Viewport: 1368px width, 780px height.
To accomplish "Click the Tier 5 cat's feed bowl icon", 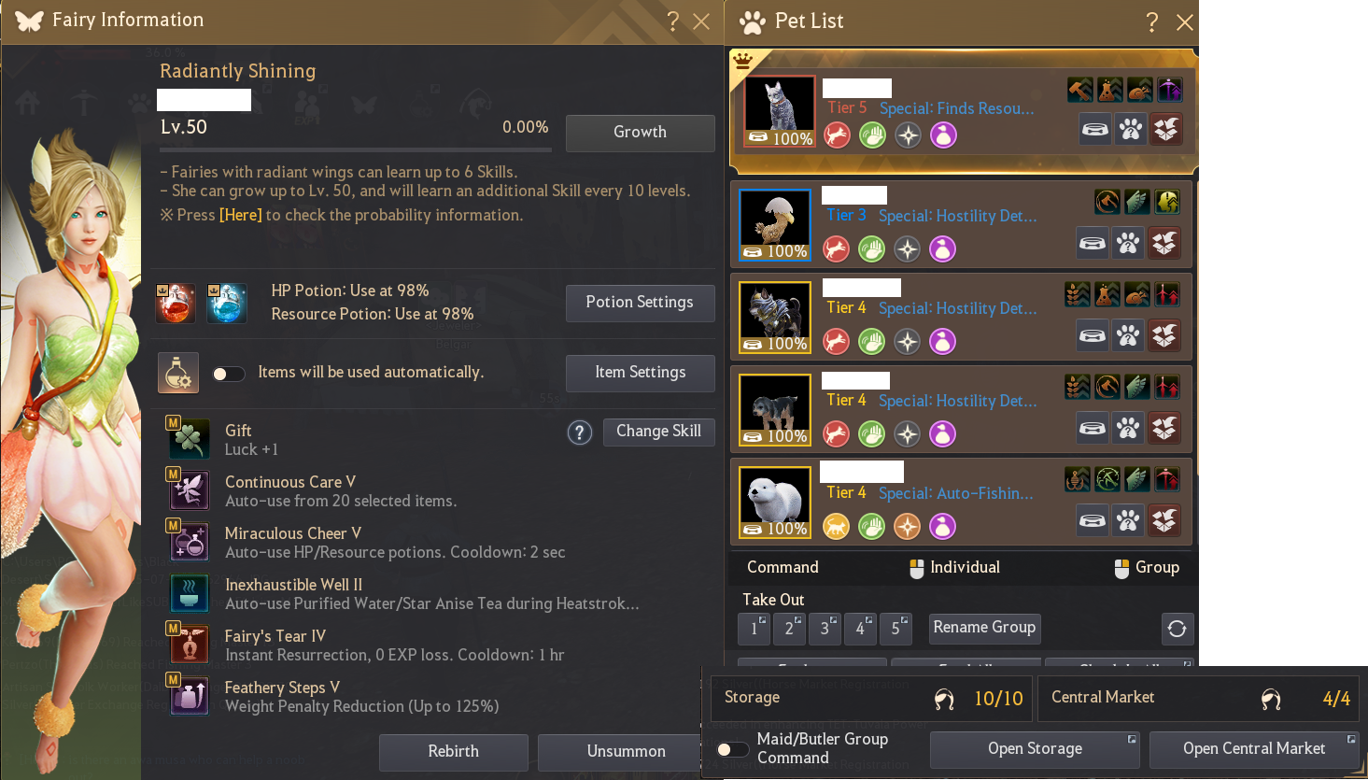I will pyautogui.click(x=1094, y=129).
